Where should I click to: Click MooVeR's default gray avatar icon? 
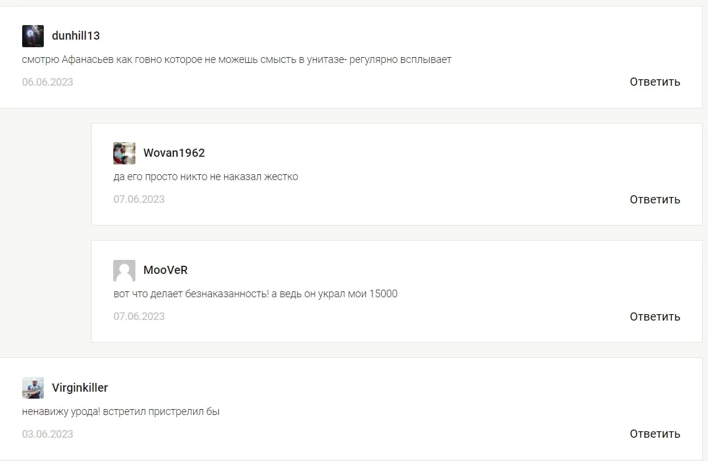[124, 270]
